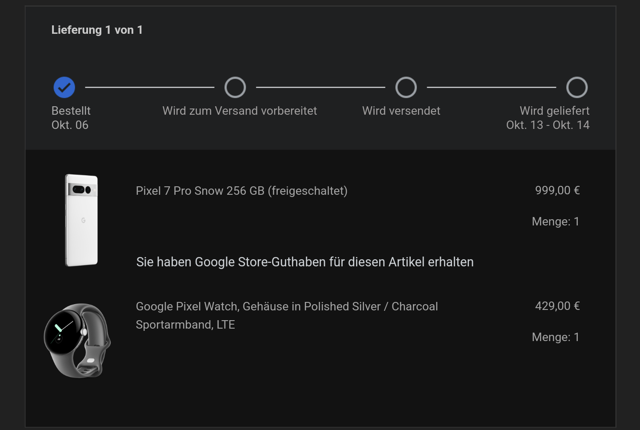Click the Lieferung 1 von 1 heading
Screen dimensions: 640x430
(97, 30)
